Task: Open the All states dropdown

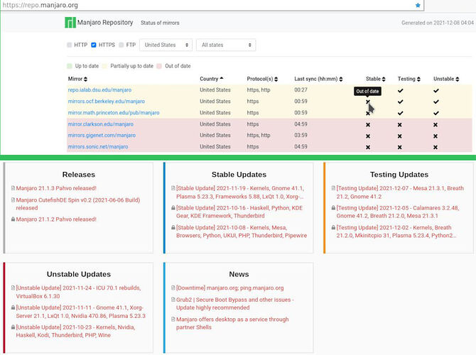Action: (226, 45)
